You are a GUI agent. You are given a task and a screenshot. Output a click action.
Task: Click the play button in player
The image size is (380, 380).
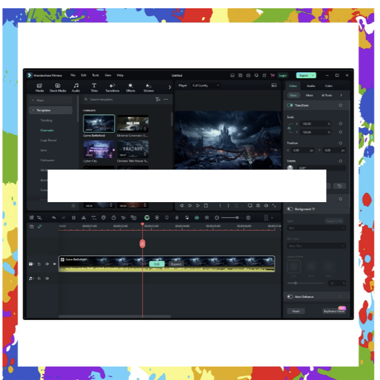pyautogui.click(x=198, y=205)
